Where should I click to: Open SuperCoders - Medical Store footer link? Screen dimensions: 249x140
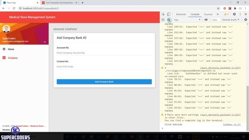point(31,126)
